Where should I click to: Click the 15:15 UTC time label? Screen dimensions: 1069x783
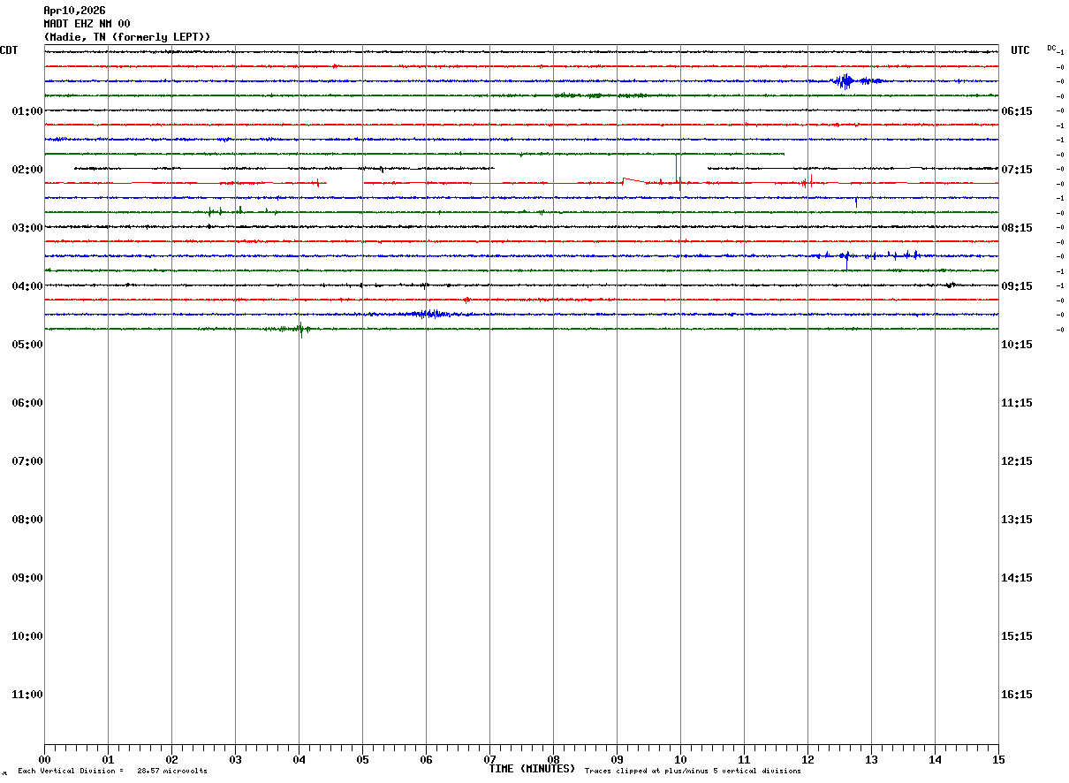tap(1016, 636)
